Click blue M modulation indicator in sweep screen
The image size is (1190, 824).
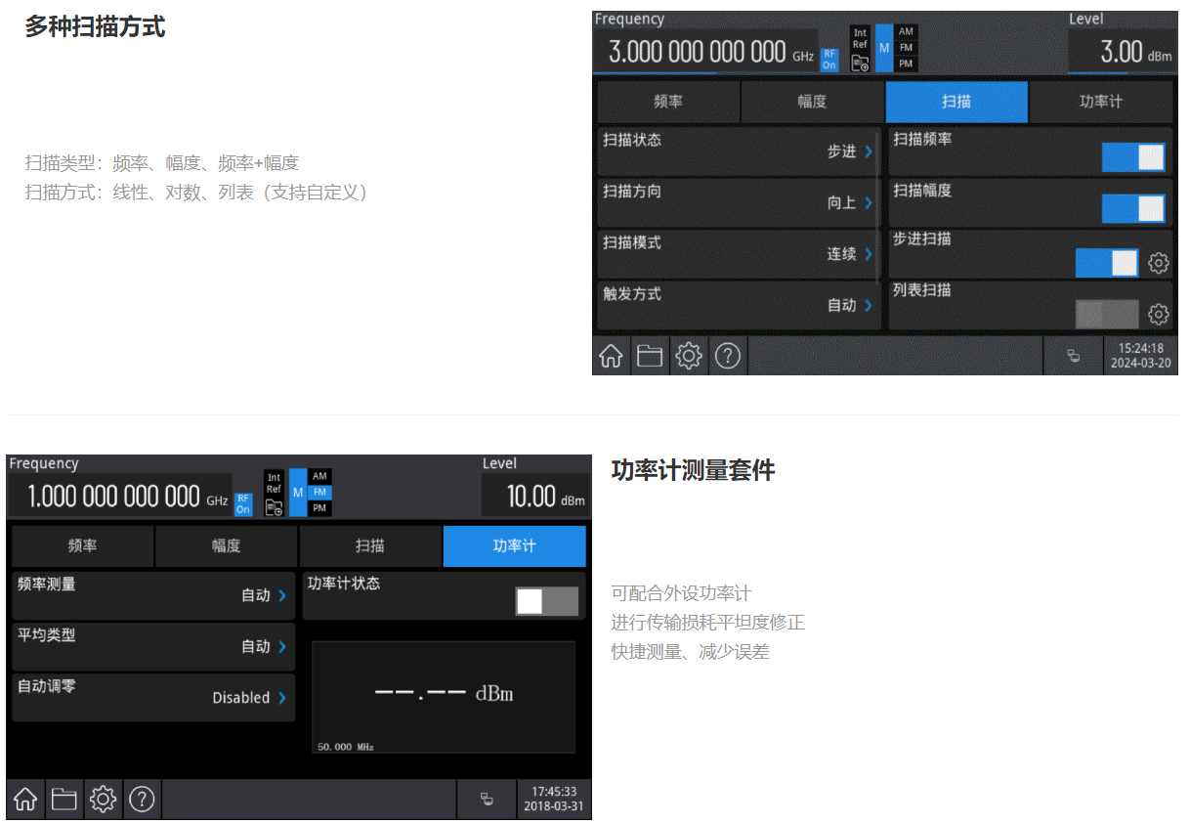click(x=884, y=48)
